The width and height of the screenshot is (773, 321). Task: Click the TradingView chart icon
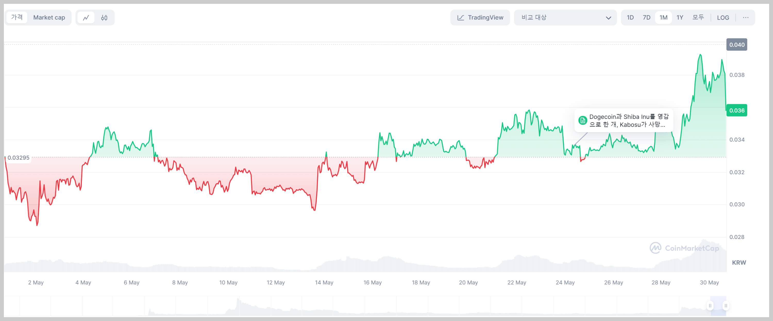tap(461, 18)
